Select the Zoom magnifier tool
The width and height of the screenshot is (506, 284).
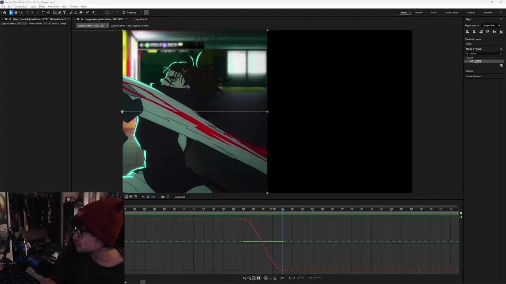pyautogui.click(x=21, y=13)
